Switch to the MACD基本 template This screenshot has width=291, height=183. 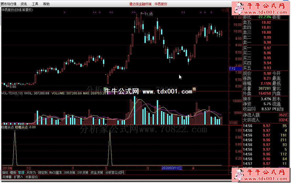click(56, 172)
